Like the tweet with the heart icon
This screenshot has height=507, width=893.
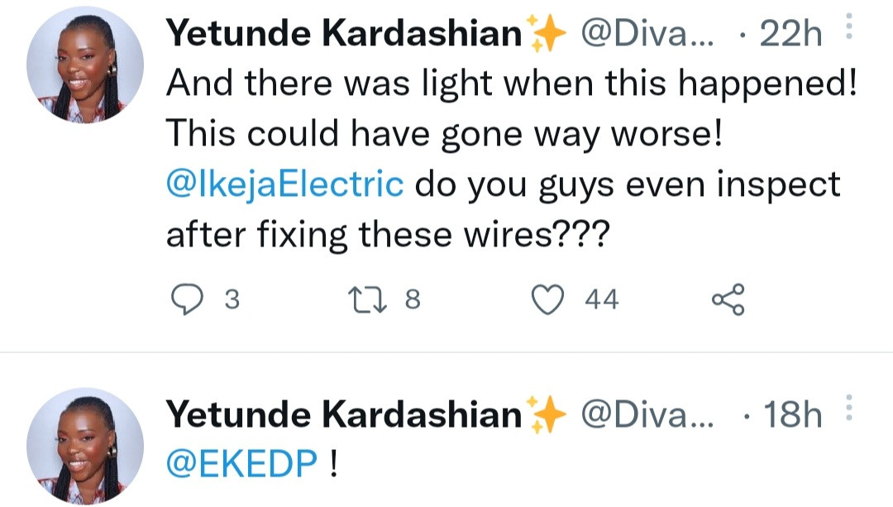coord(548,299)
